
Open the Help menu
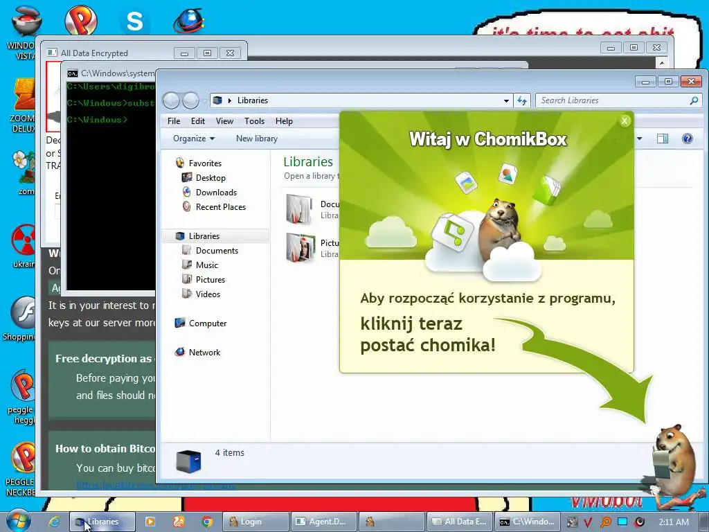[284, 121]
